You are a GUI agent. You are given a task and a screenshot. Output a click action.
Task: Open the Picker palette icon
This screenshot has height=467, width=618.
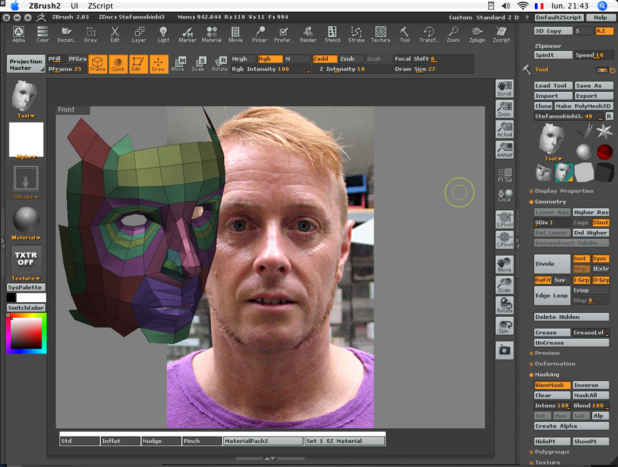pos(260,34)
